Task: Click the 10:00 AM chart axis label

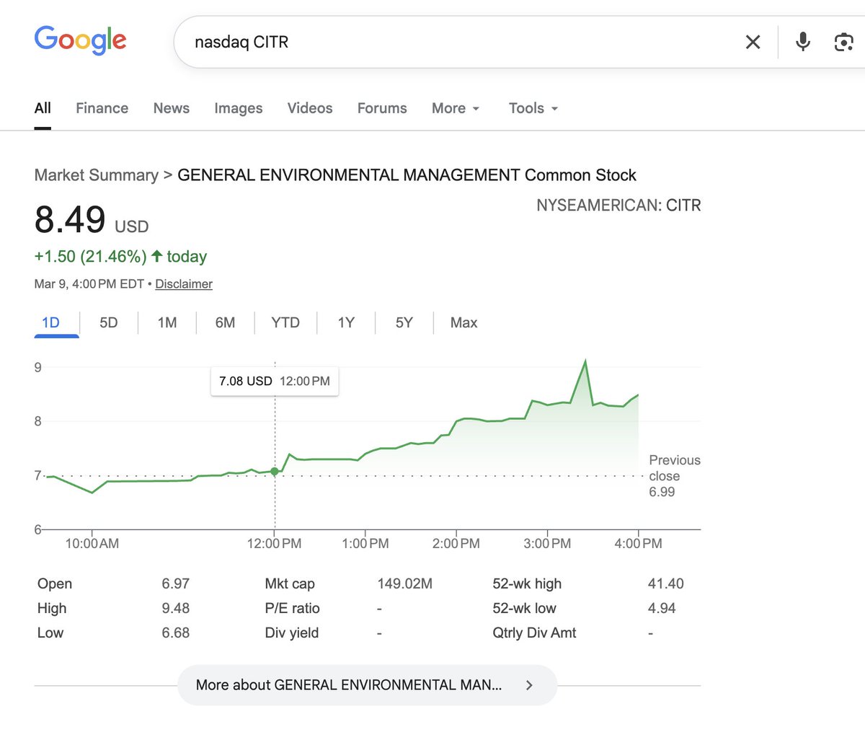Action: [92, 544]
